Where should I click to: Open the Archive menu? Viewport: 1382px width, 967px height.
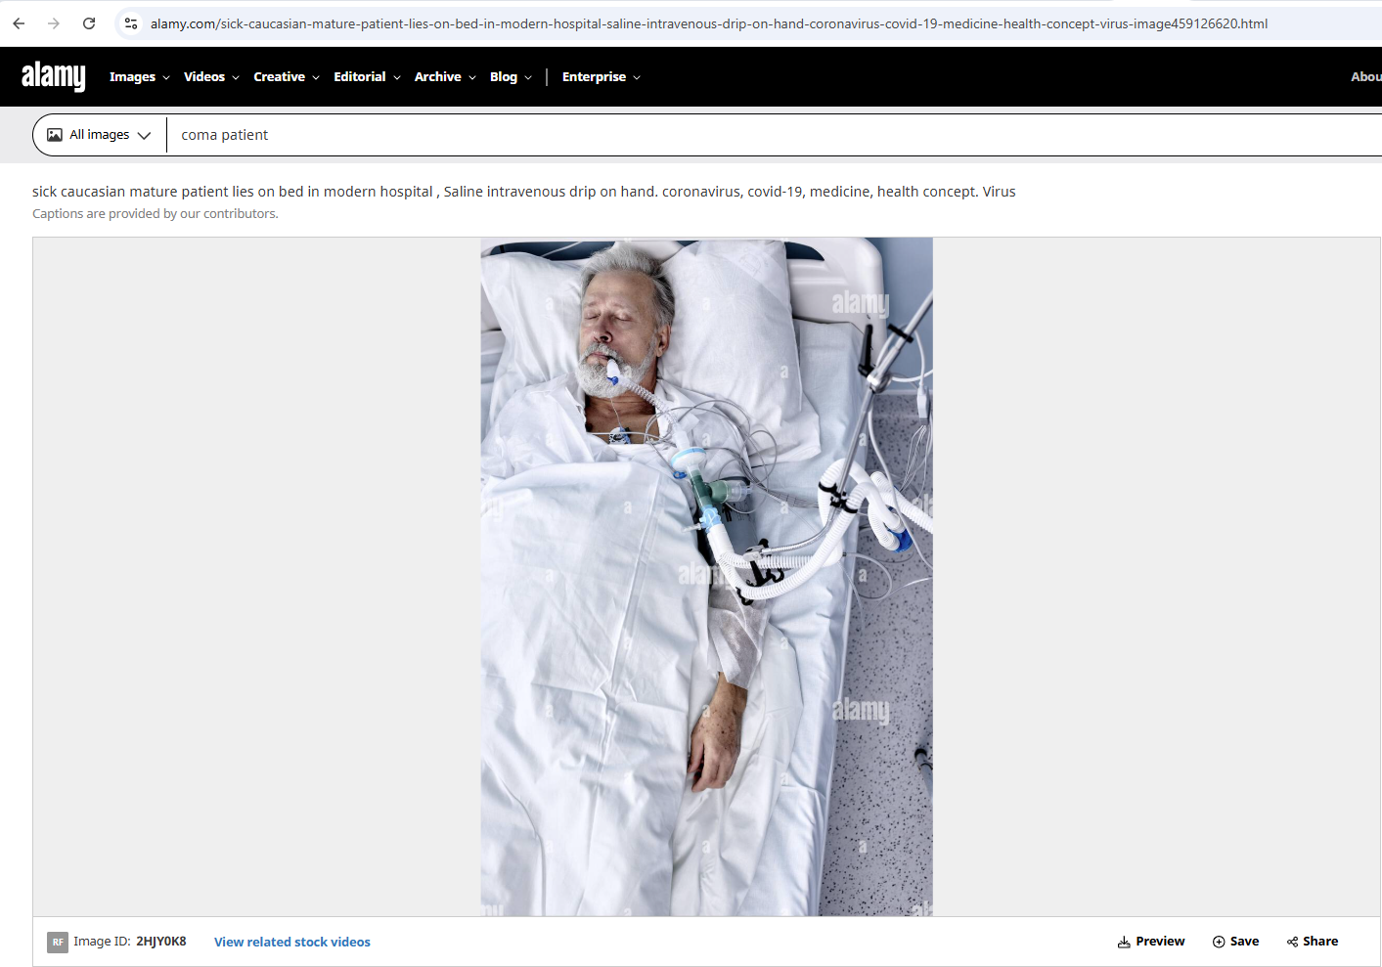pos(444,77)
